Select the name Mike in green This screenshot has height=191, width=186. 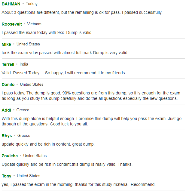pyautogui.click(x=6, y=44)
